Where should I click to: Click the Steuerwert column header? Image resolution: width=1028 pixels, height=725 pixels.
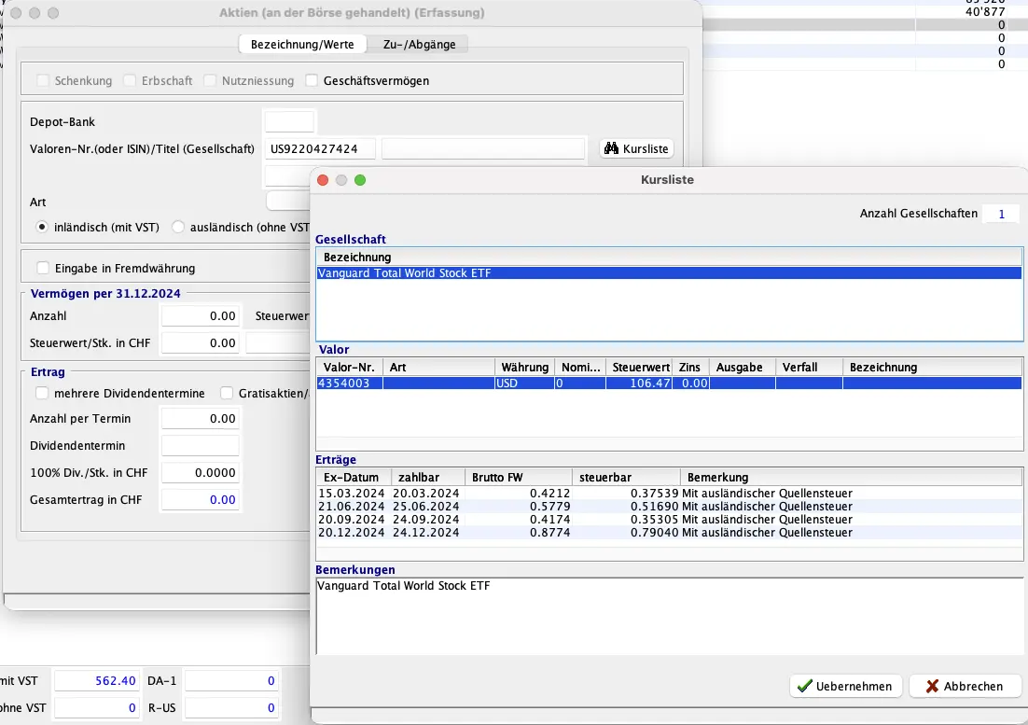point(640,368)
